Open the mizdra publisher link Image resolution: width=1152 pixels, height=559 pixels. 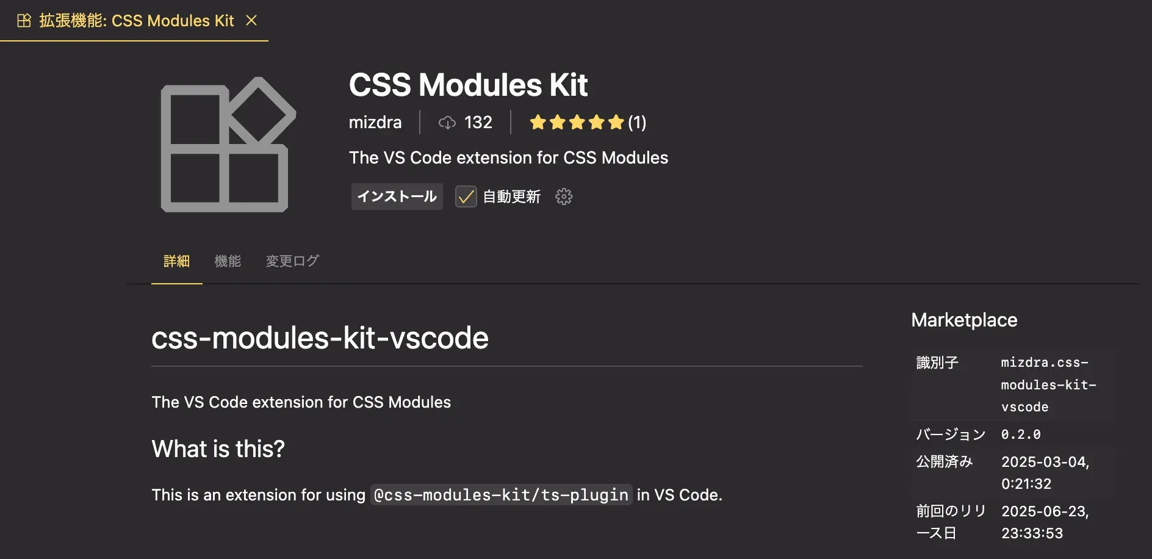coord(375,123)
